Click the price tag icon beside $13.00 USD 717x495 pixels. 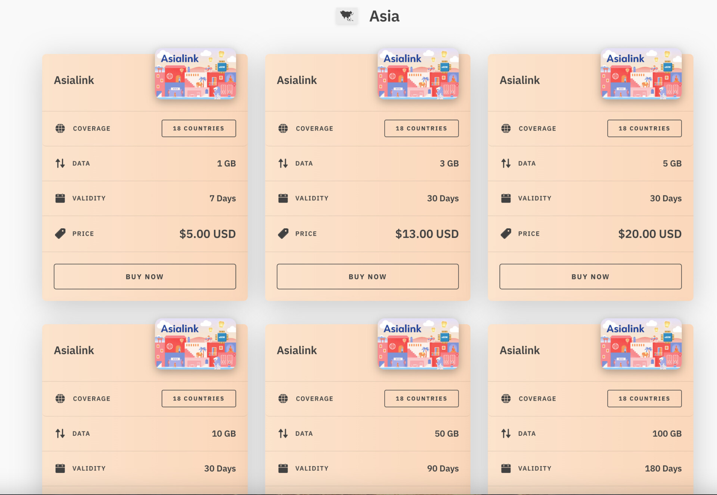click(283, 234)
